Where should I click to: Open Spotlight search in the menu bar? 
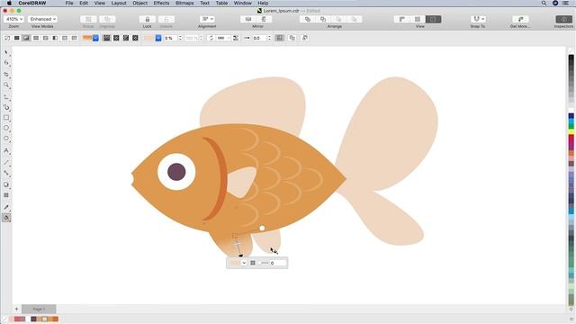point(544,3)
